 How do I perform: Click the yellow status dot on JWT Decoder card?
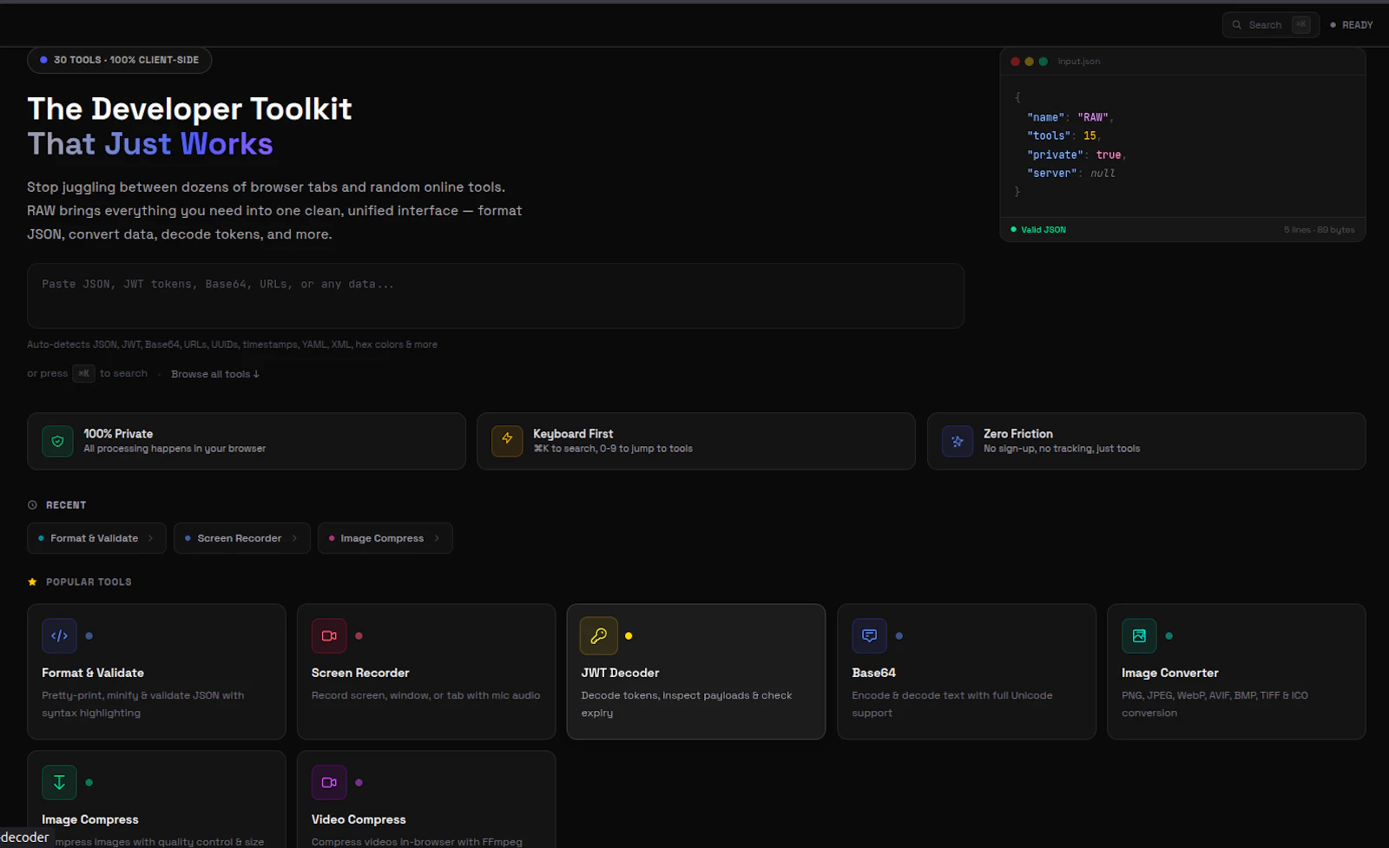click(x=629, y=636)
